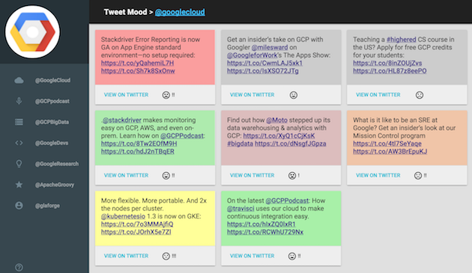Open the #highered hashtag link
Image resolution: width=472 pixels, height=273 pixels.
pos(402,40)
